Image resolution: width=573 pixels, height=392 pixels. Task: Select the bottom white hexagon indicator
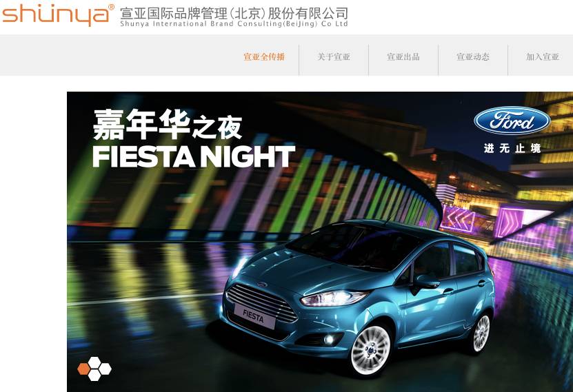pyautogui.click(x=94, y=375)
